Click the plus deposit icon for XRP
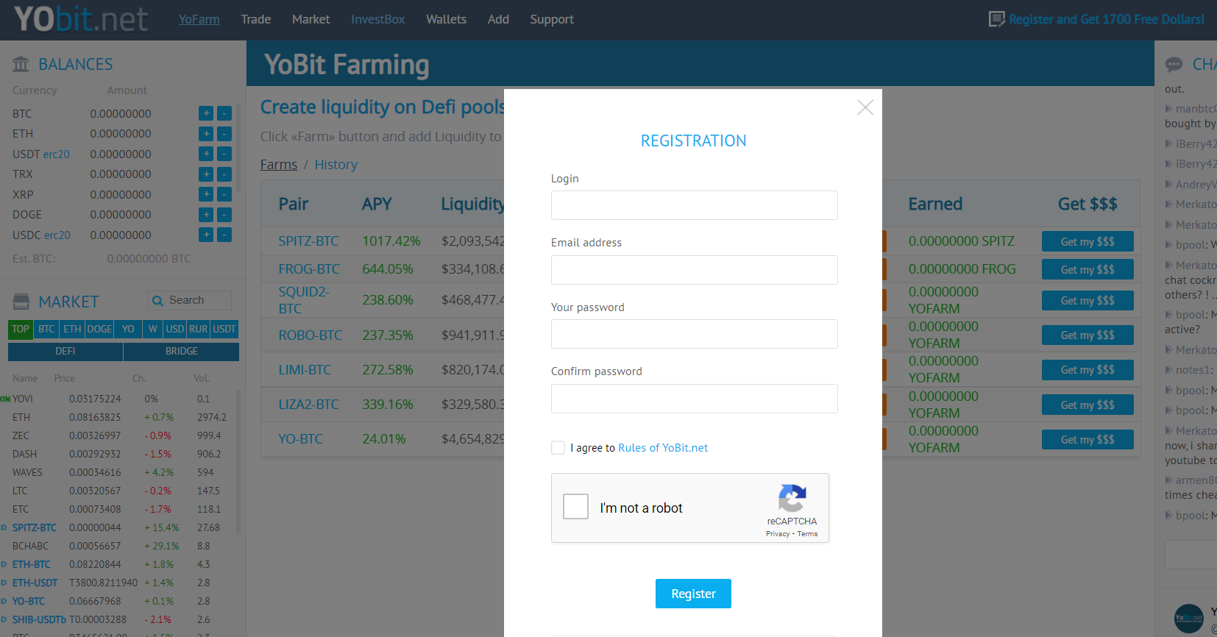Viewport: 1217px width, 637px height. pyautogui.click(x=206, y=194)
